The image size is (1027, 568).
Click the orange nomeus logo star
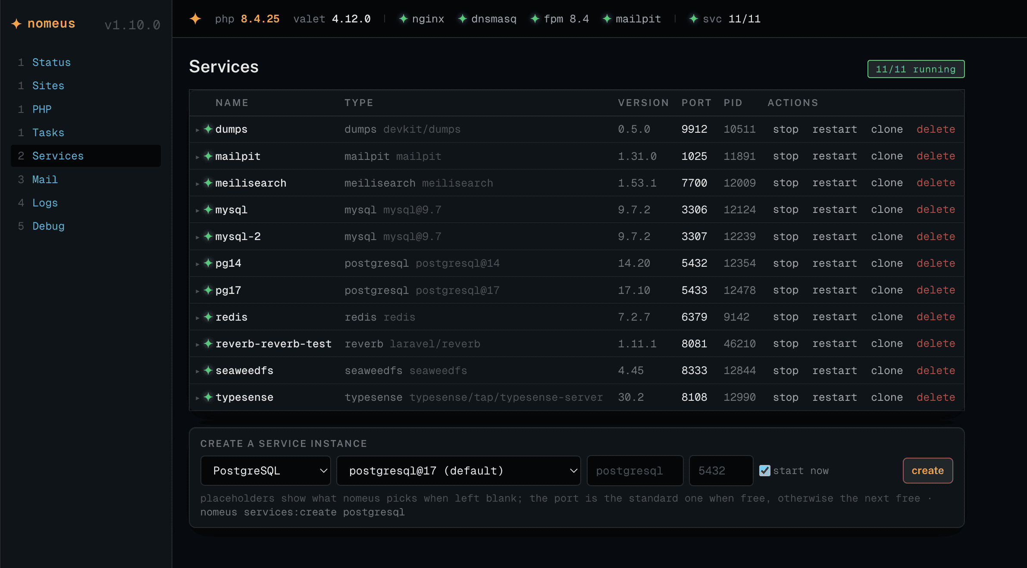point(16,24)
